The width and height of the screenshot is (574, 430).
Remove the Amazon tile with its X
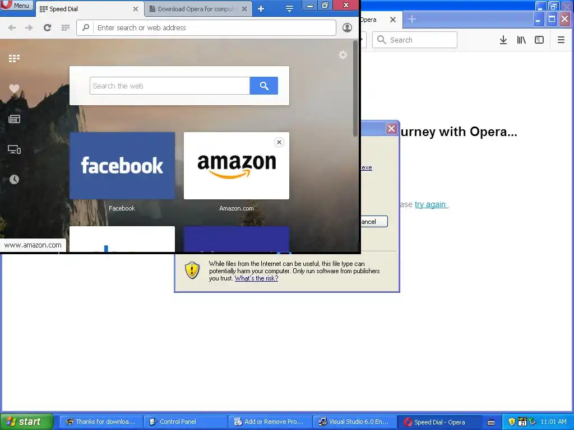click(x=279, y=142)
